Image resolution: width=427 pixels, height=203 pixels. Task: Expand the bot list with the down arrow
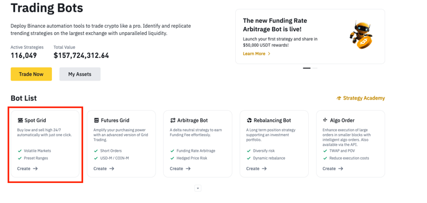point(198,188)
